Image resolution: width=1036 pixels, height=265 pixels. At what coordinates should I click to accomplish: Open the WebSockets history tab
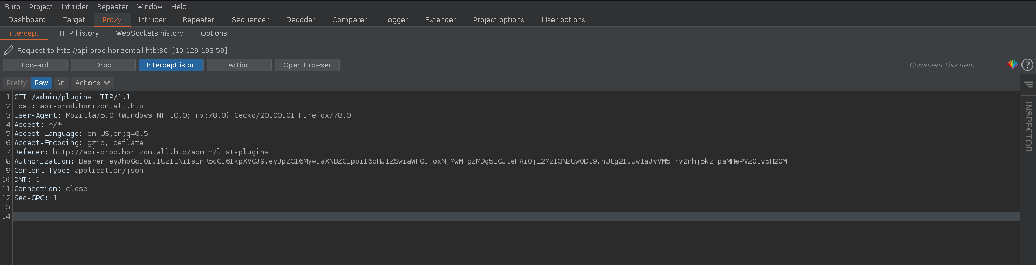149,33
